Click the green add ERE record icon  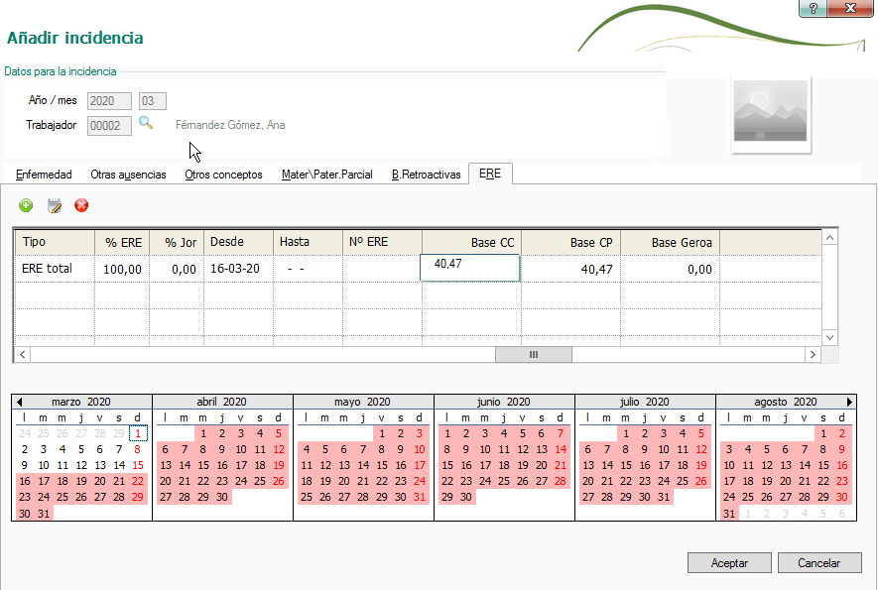click(x=26, y=205)
